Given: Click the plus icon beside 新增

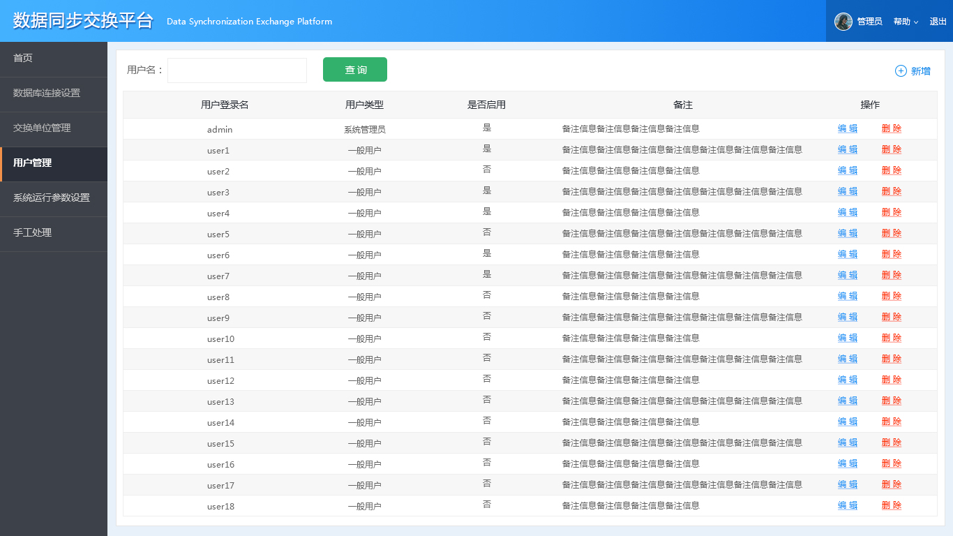Looking at the screenshot, I should (x=901, y=71).
